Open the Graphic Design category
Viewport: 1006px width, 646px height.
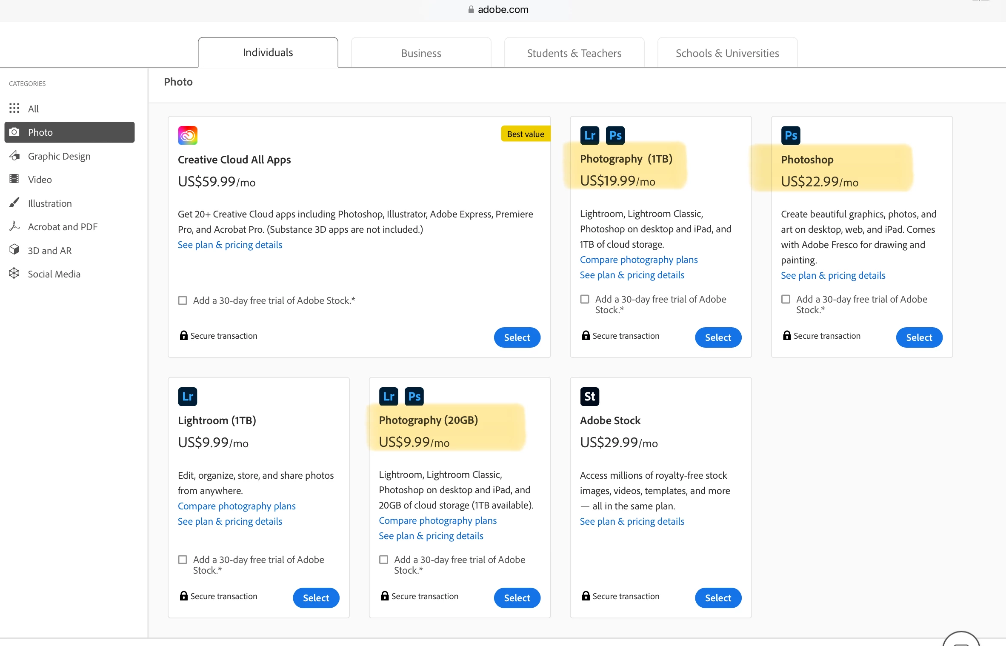[x=59, y=156]
